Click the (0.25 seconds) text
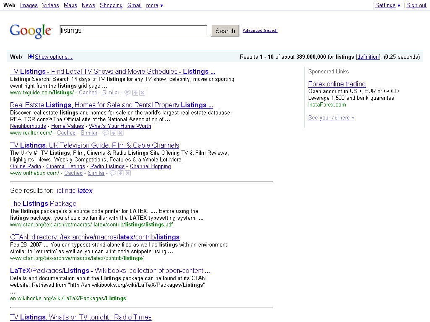Image resolution: width=430 pixels, height=322 pixels. [402, 57]
